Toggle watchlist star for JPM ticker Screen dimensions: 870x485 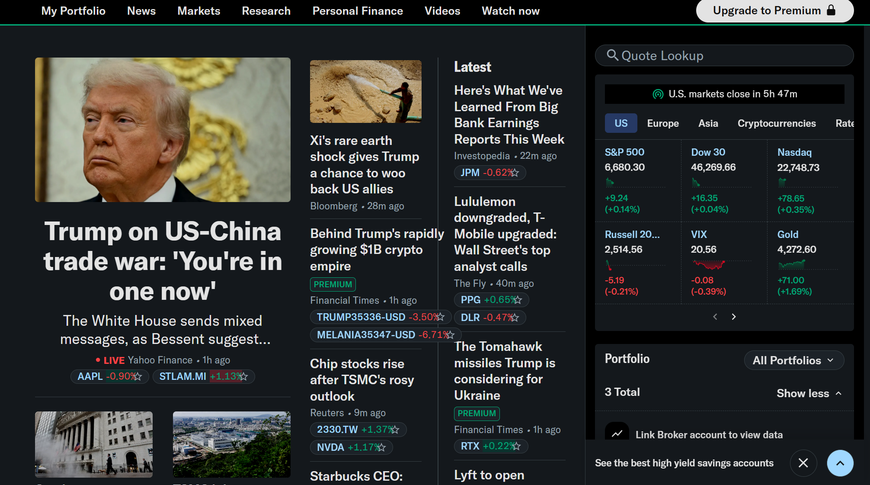[x=515, y=173]
